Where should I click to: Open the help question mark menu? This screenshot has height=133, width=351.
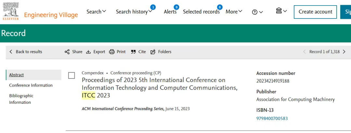[257, 12]
